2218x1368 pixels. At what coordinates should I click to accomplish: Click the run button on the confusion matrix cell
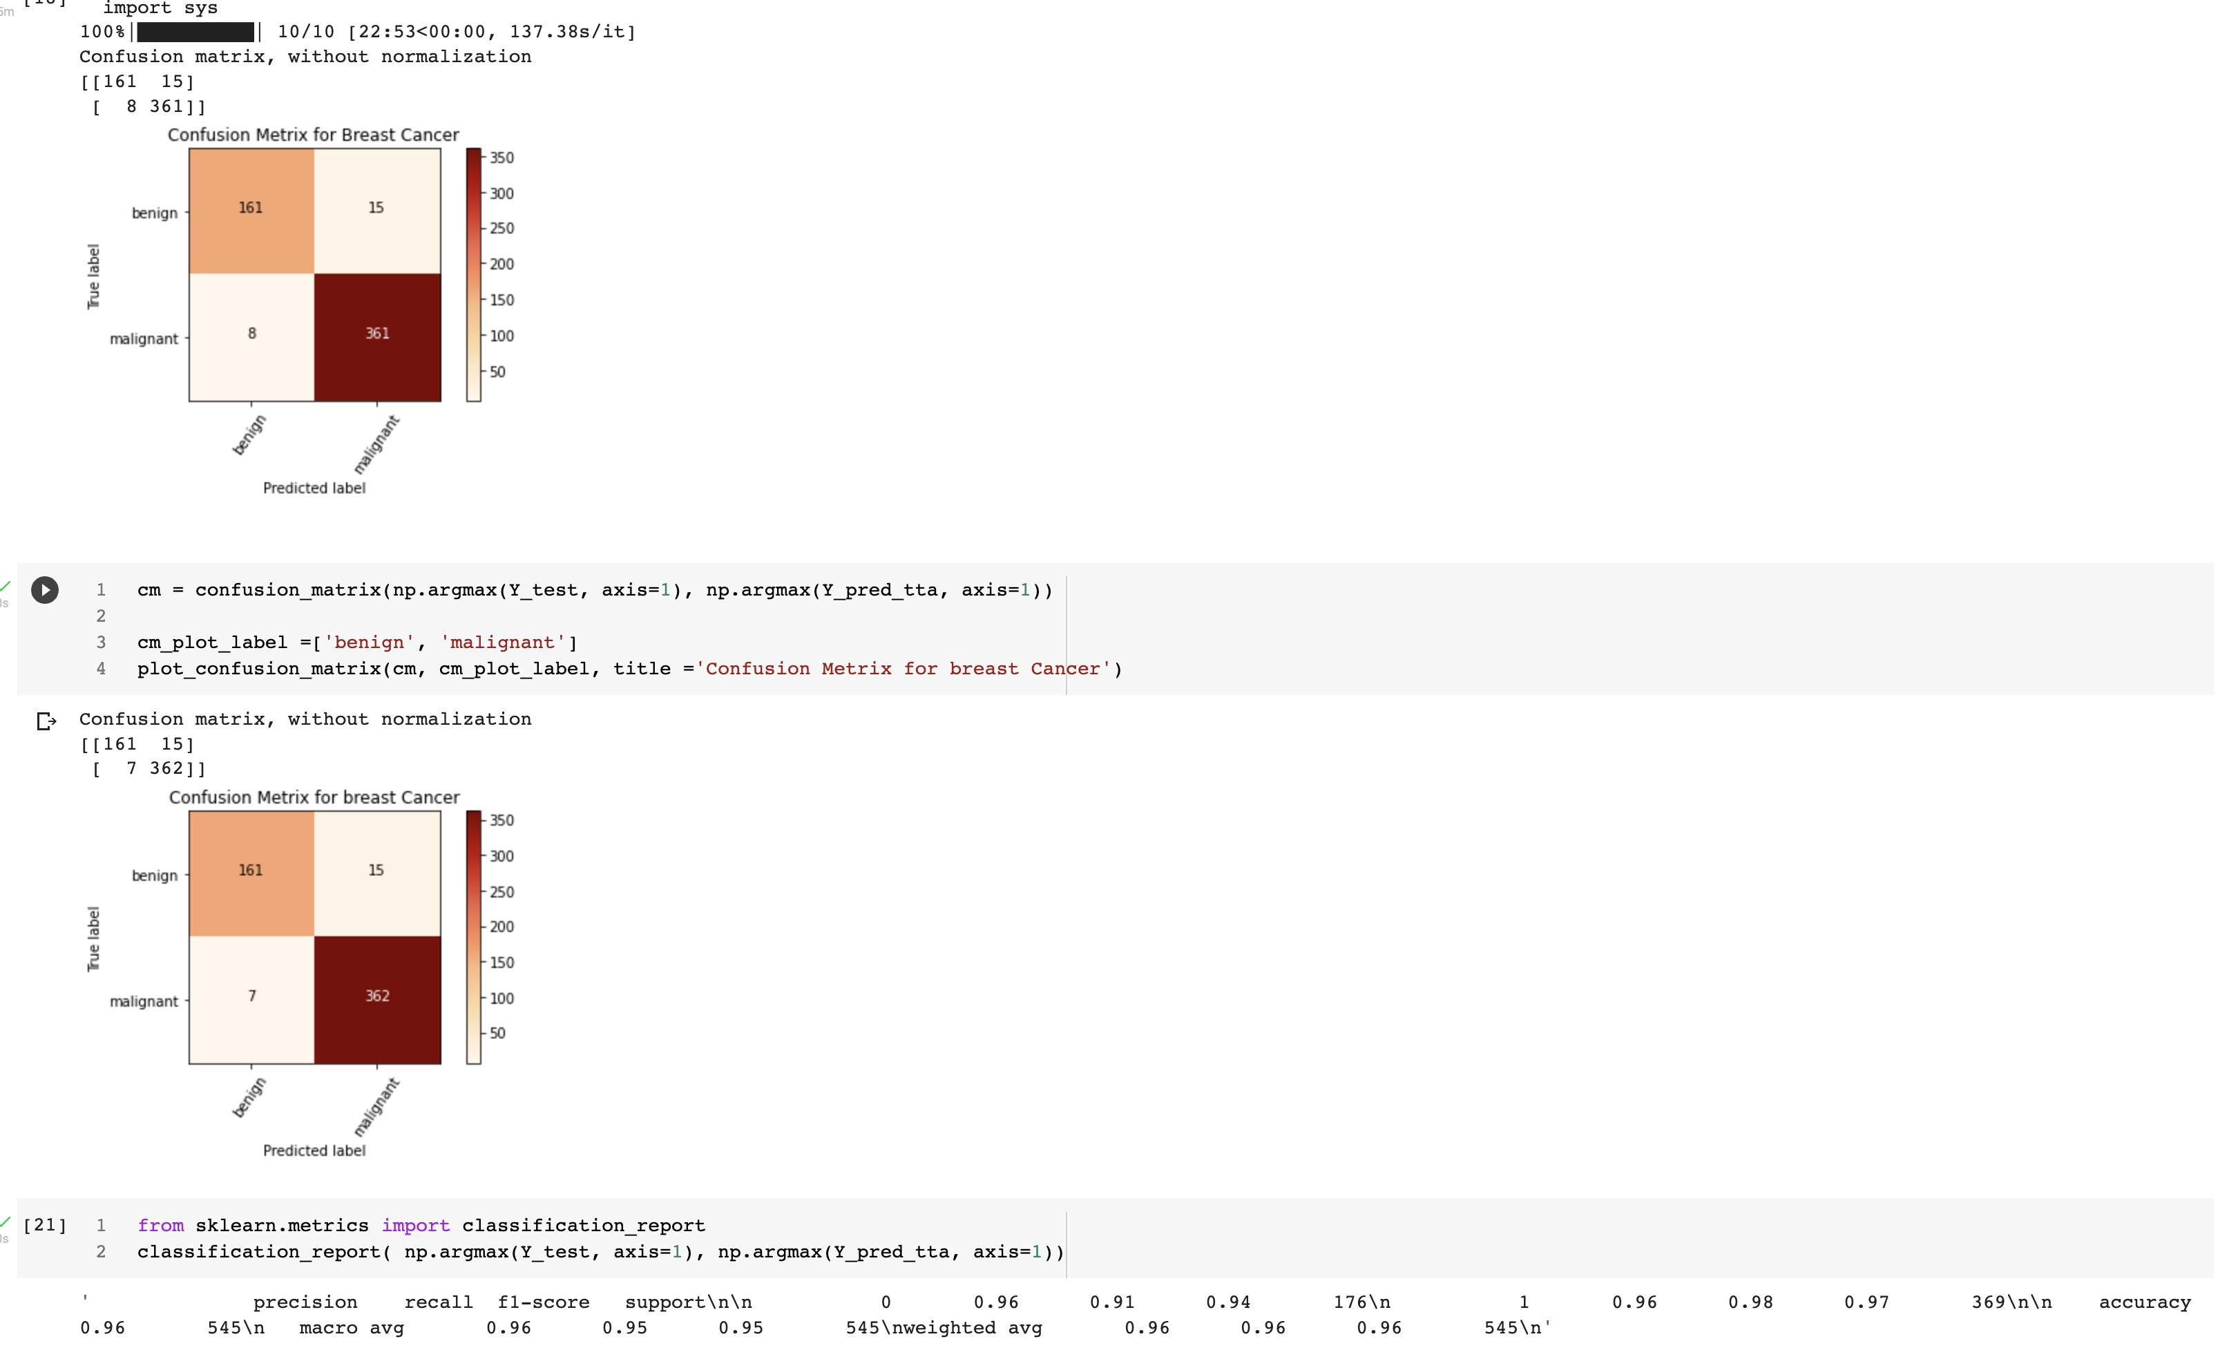click(45, 590)
